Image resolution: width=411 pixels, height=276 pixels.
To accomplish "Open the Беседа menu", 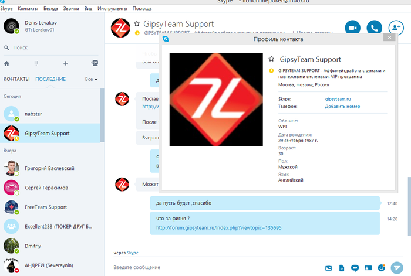I will [x=50, y=8].
